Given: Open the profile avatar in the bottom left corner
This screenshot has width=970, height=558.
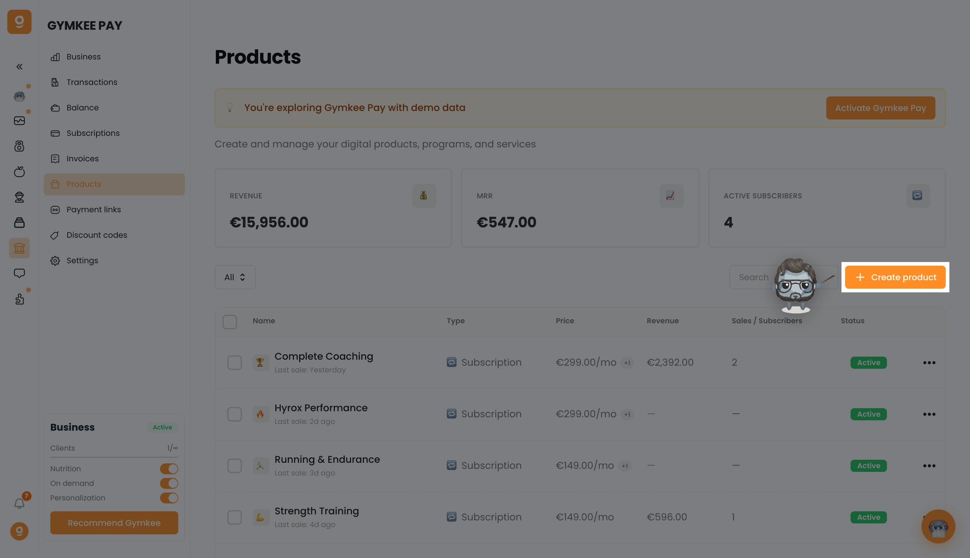Looking at the screenshot, I should (x=19, y=531).
